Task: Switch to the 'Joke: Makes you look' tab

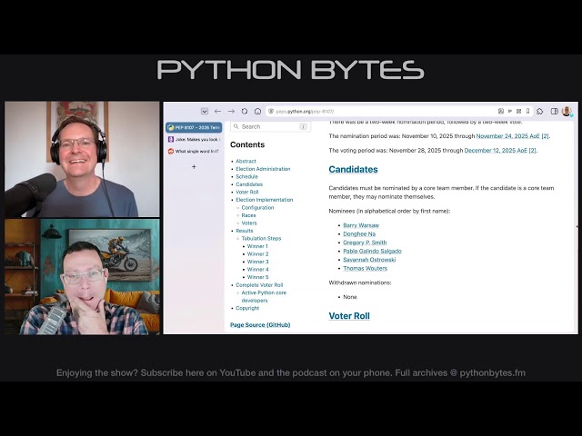Action: coord(194,139)
